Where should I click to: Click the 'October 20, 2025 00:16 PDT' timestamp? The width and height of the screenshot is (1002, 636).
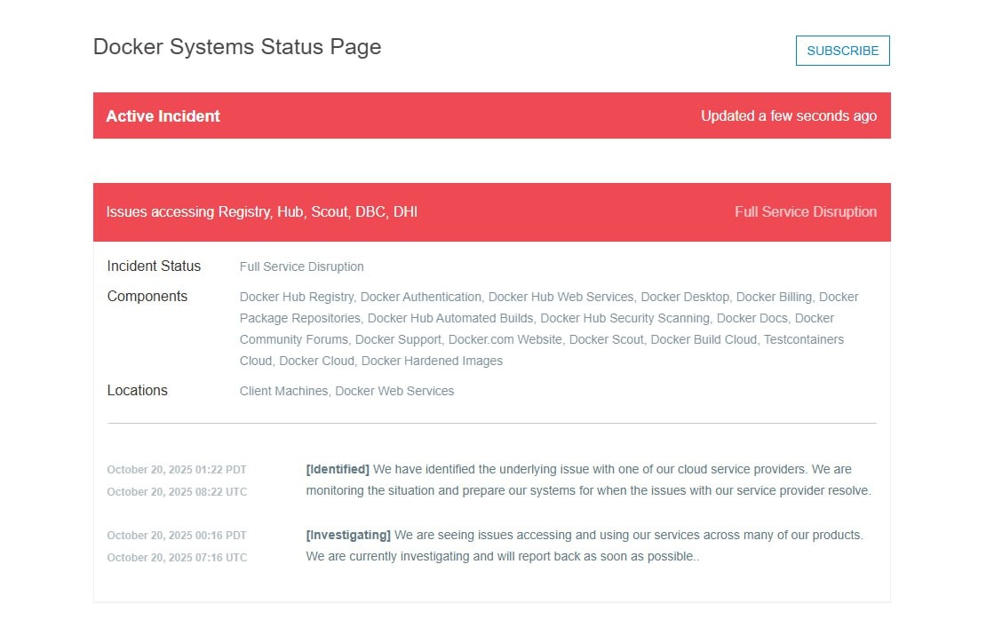point(177,536)
